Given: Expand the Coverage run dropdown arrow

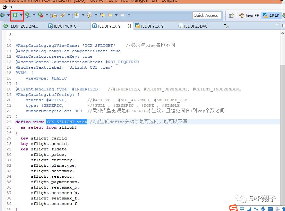Looking at the screenshot, I should (x=34, y=15).
